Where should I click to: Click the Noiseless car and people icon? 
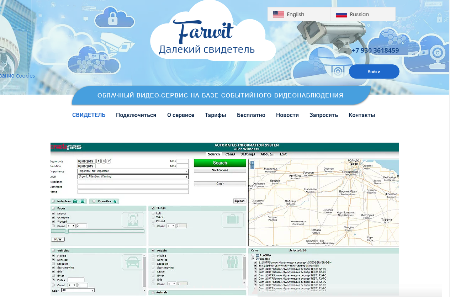point(79,201)
